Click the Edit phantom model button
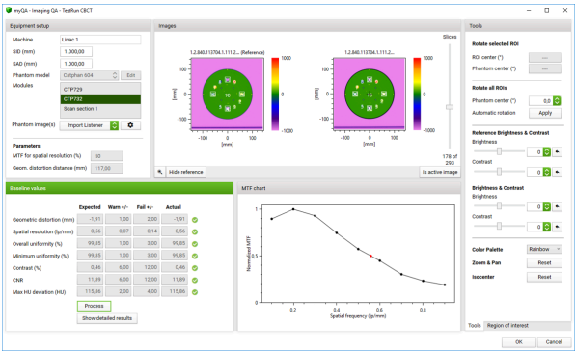Screen dimensions: 576x353 pos(131,75)
